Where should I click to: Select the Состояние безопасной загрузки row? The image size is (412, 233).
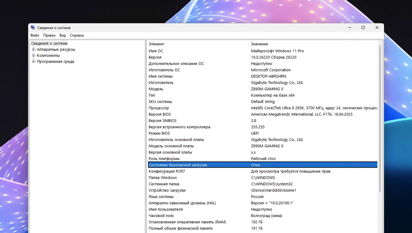point(263,165)
